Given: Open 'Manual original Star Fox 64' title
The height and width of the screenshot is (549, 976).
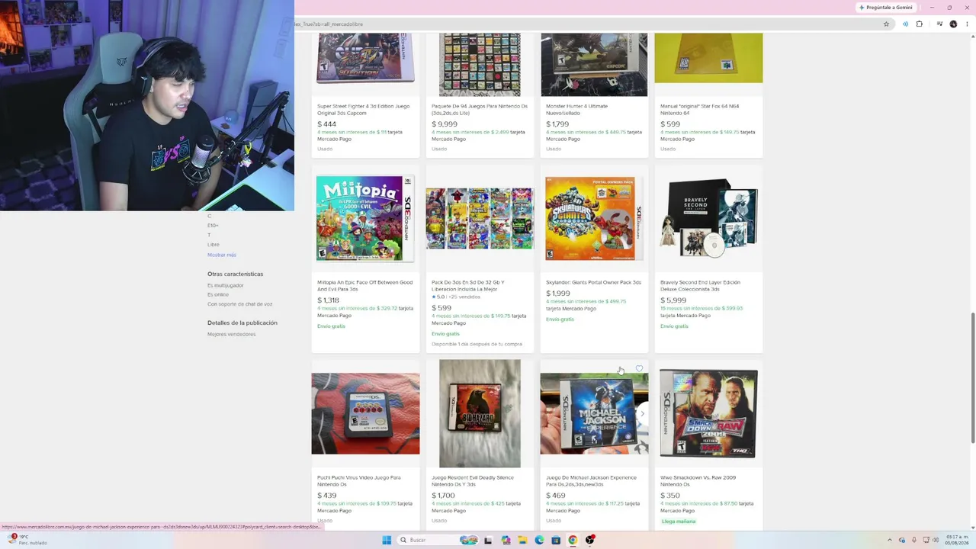Looking at the screenshot, I should pos(699,110).
